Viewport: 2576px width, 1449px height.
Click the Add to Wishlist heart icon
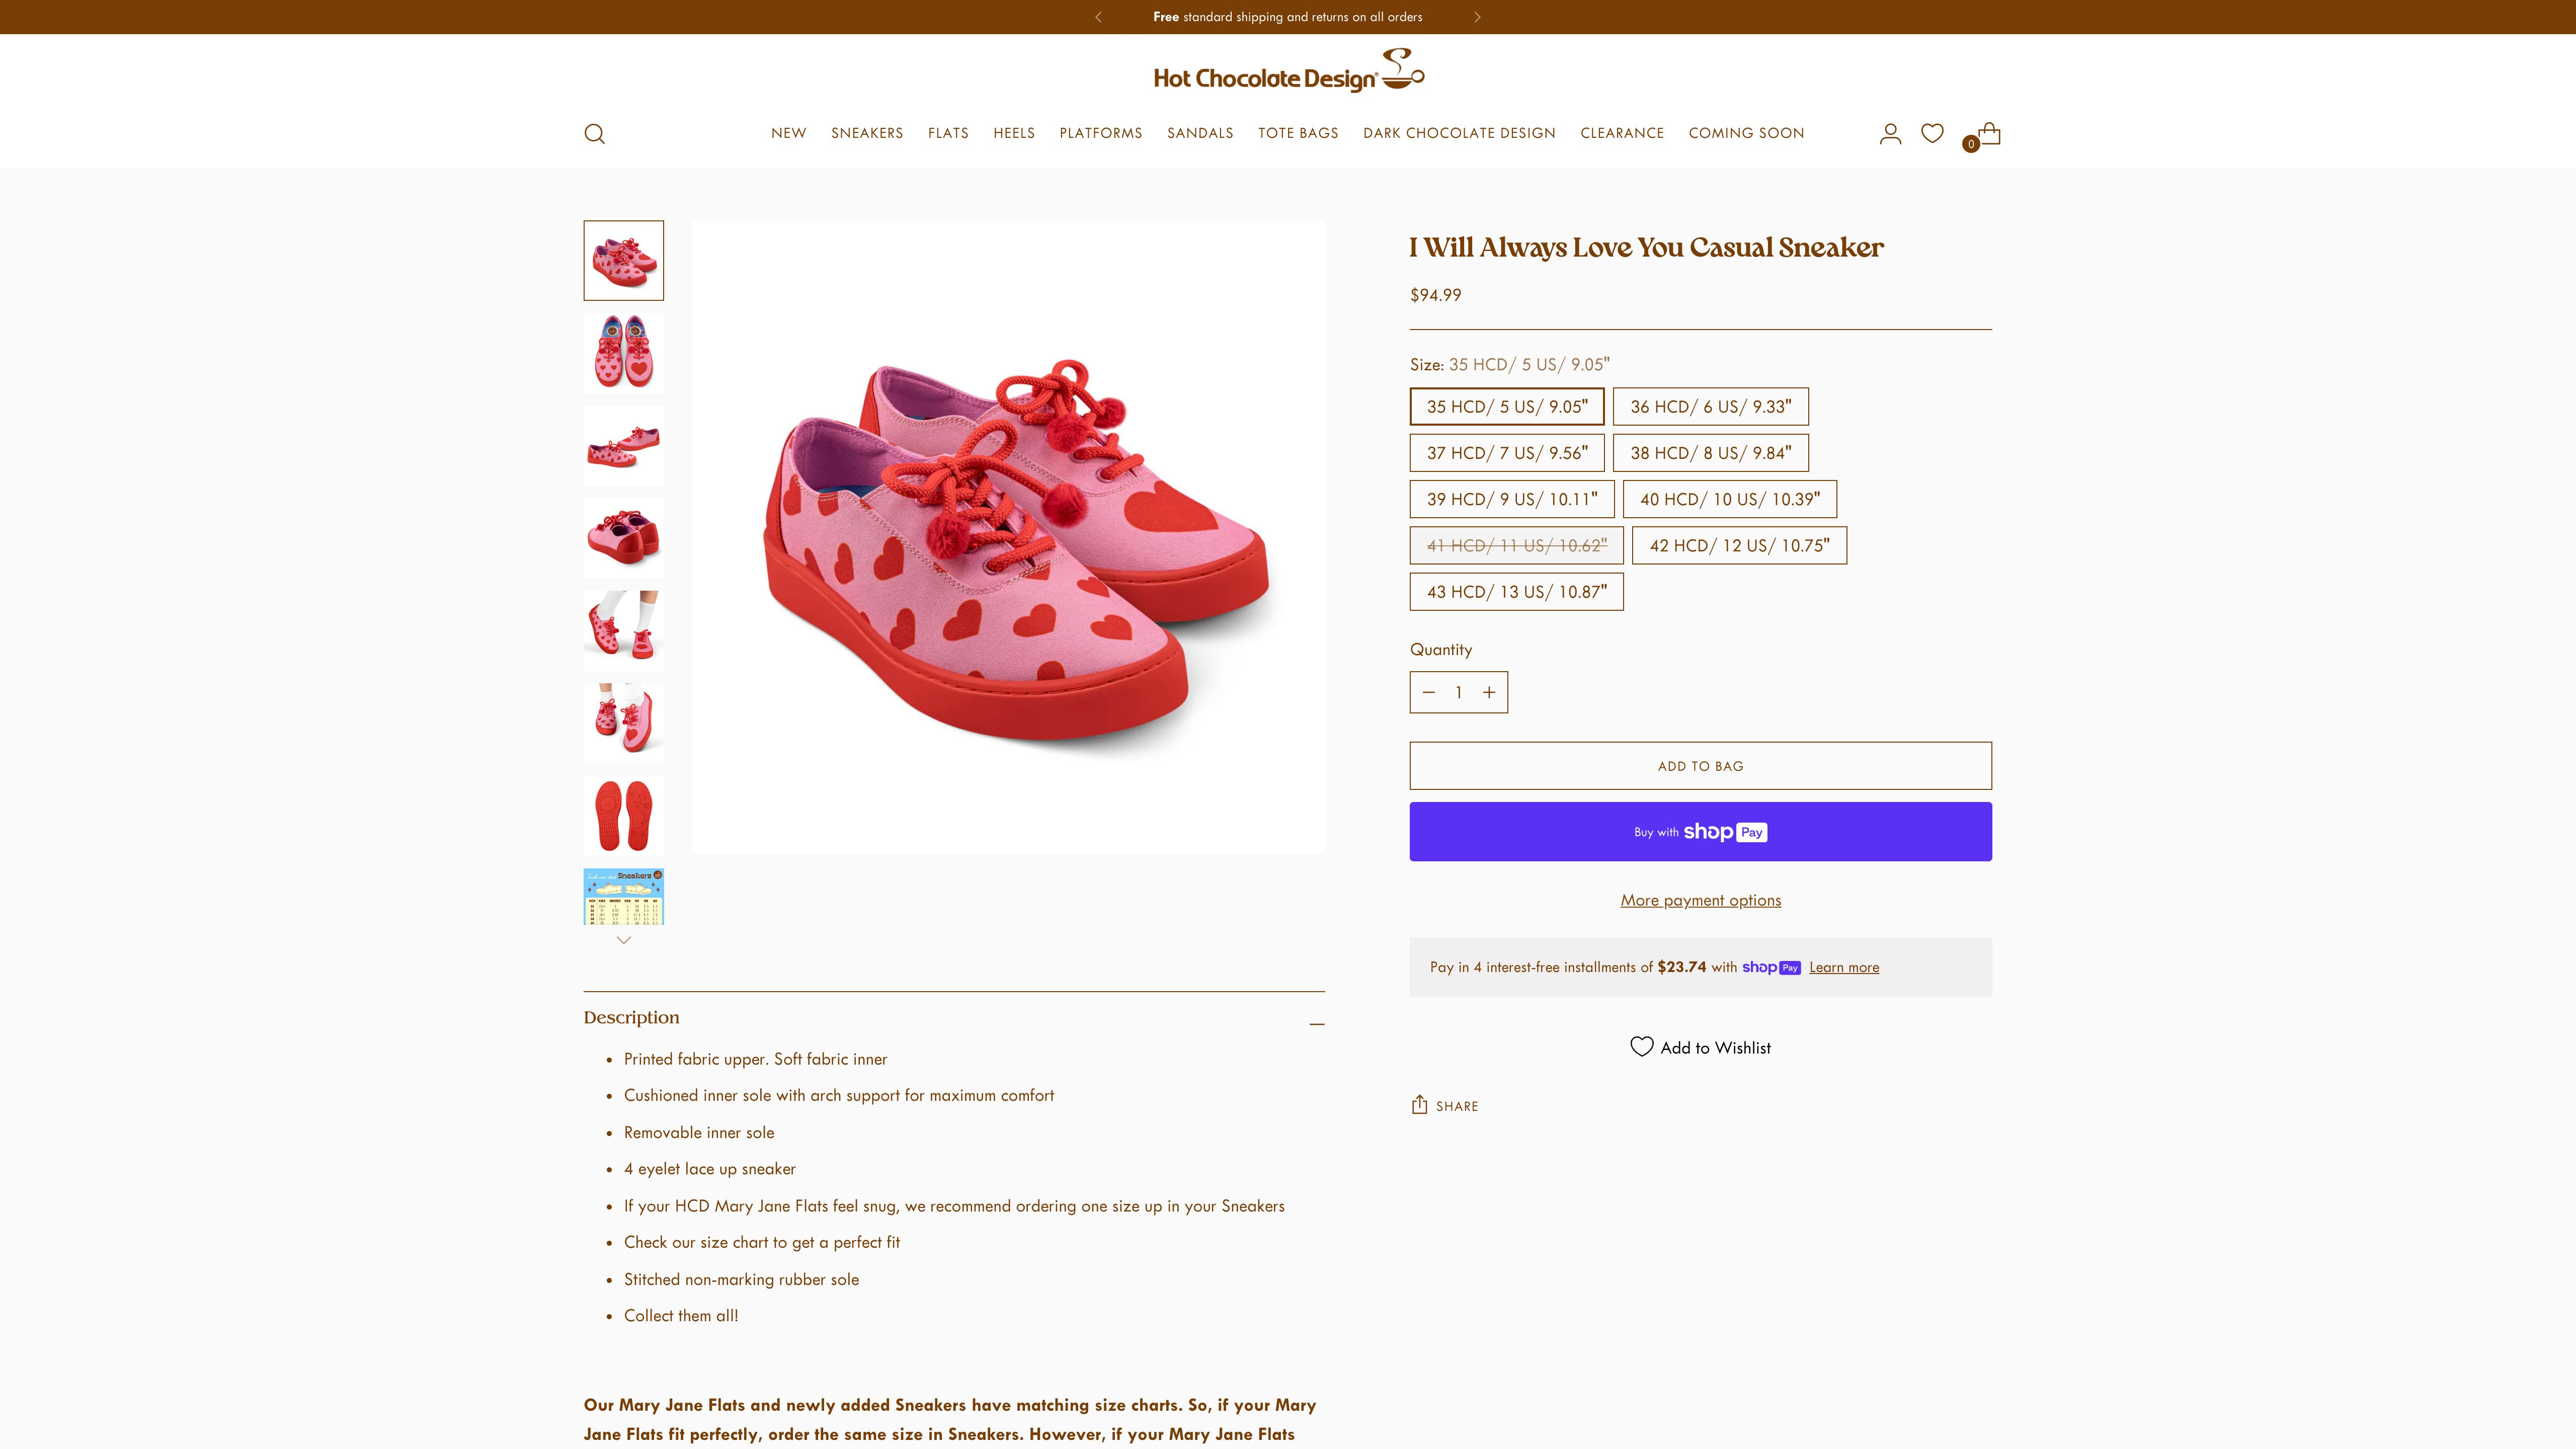pyautogui.click(x=1641, y=1047)
